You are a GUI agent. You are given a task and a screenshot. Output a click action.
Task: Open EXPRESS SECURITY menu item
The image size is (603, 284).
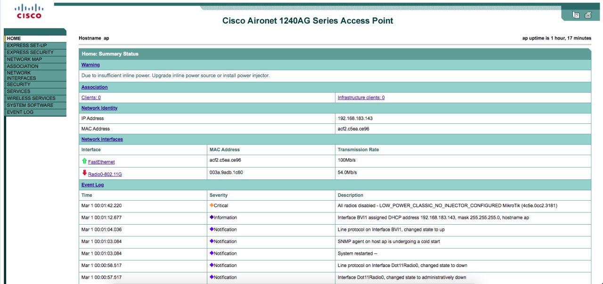click(x=35, y=52)
